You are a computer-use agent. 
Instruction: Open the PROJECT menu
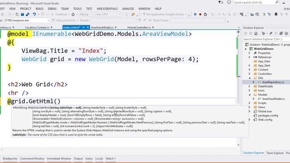(x=25, y=9)
